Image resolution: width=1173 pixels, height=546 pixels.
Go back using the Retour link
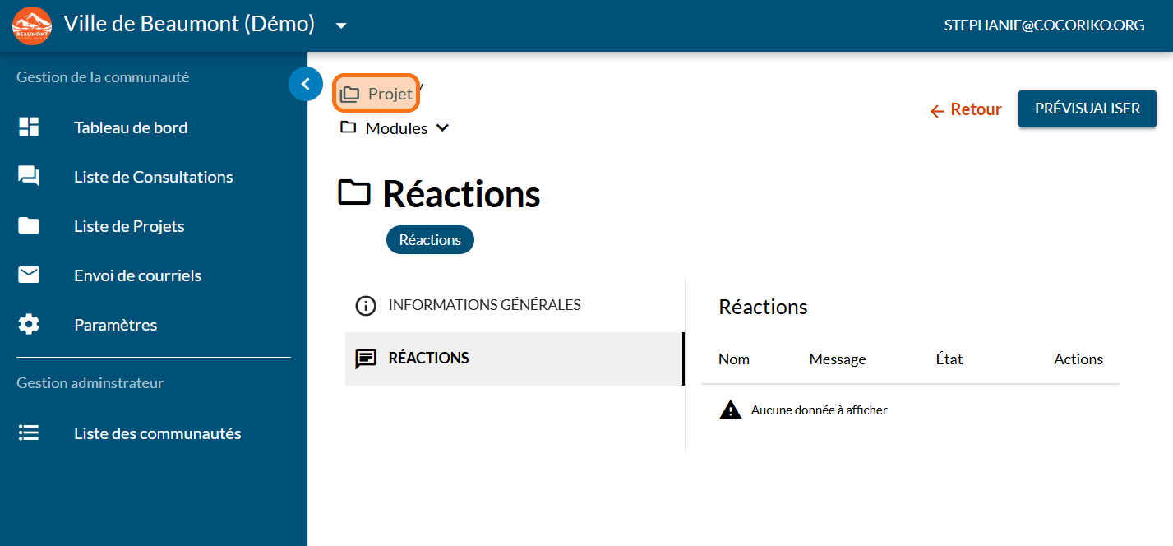pyautogui.click(x=966, y=109)
